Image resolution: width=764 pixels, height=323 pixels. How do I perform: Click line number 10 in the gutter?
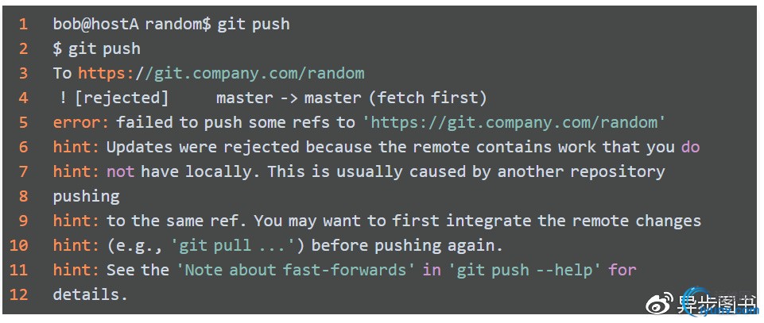point(20,245)
